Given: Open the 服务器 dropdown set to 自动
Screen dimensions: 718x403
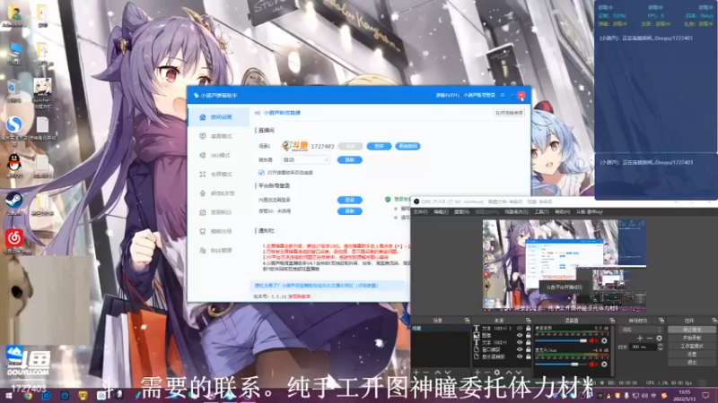Looking at the screenshot, I should click(305, 160).
